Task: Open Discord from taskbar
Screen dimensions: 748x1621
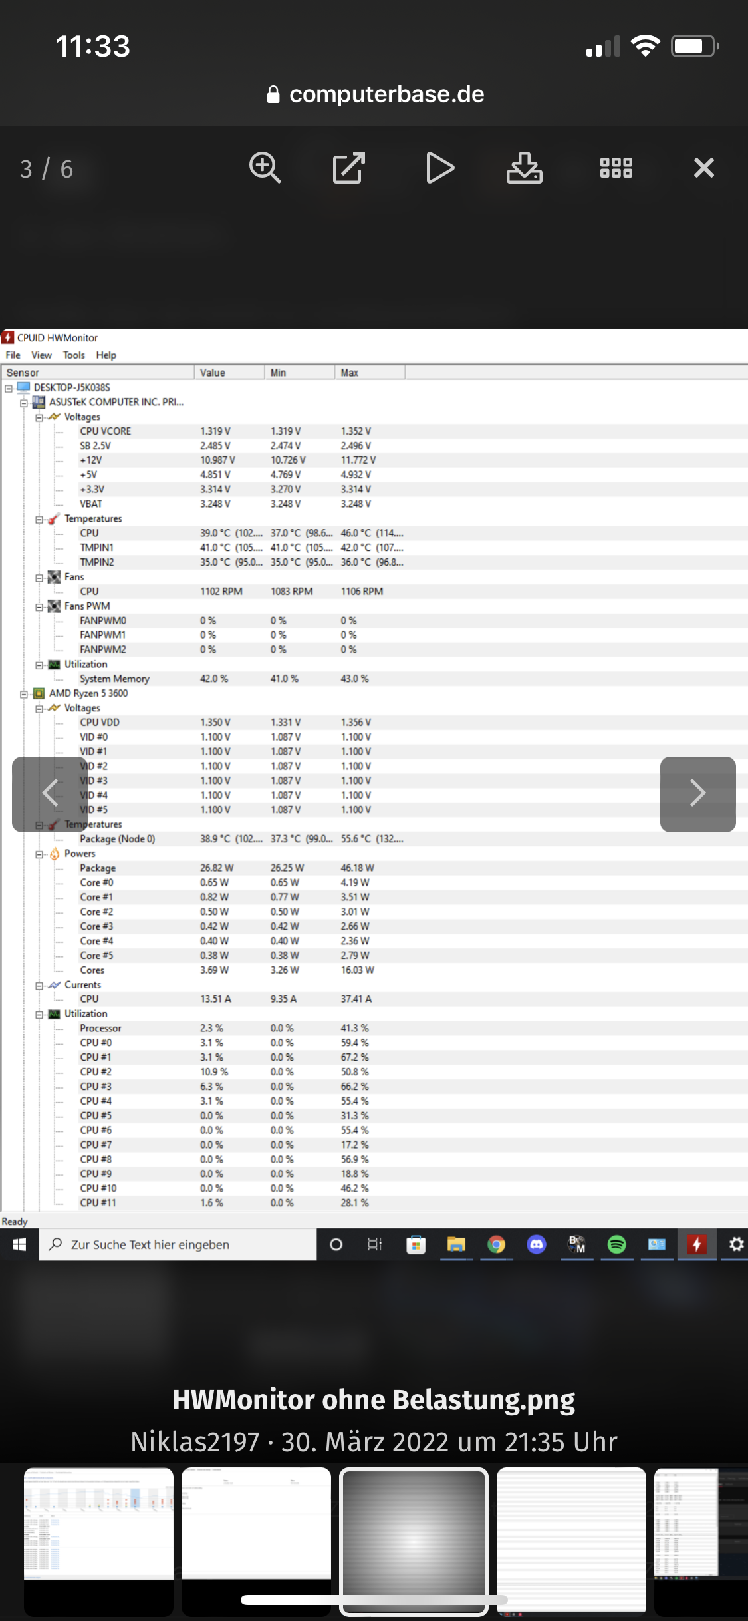Action: point(537,1244)
